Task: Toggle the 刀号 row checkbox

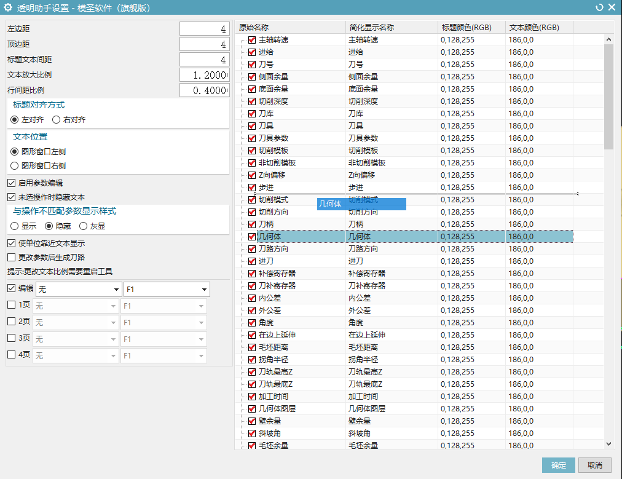Action: (x=252, y=65)
